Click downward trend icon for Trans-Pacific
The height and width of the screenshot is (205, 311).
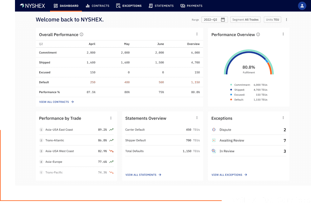[x=111, y=172]
